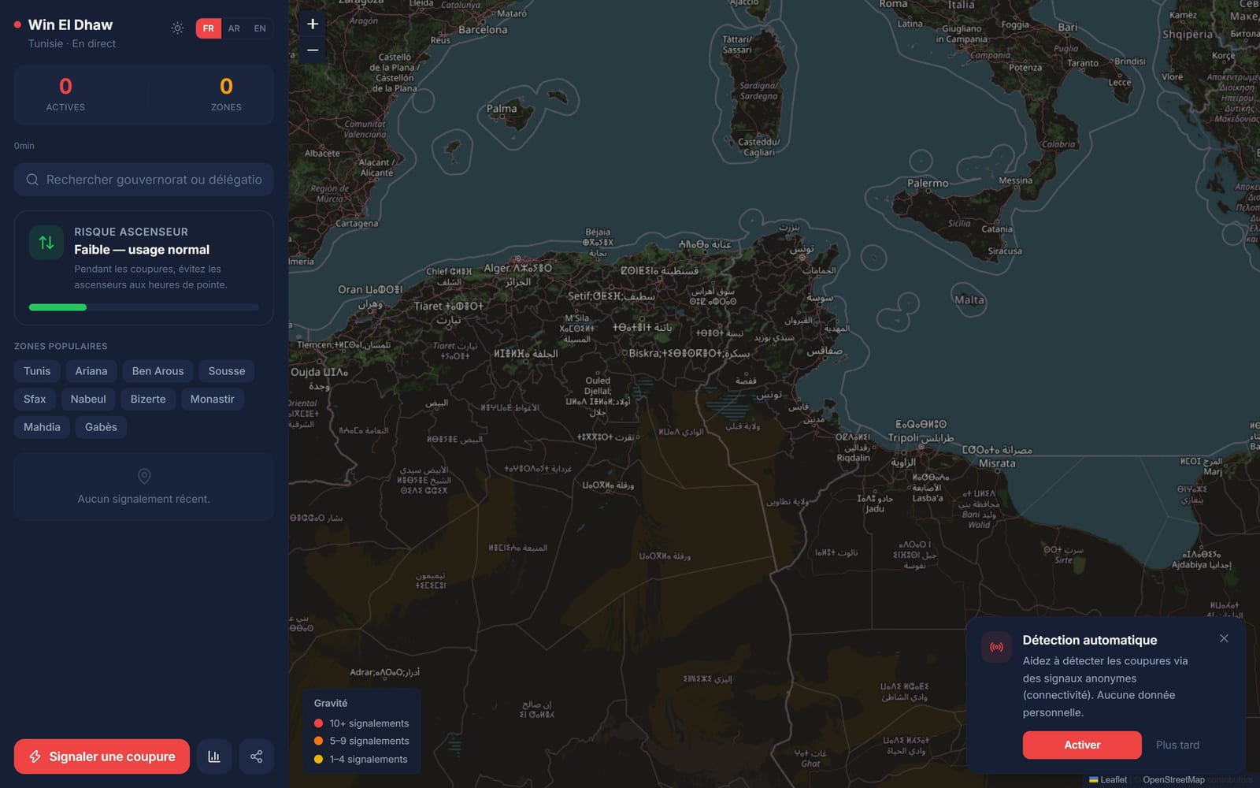Open the share icon button

[x=256, y=756]
